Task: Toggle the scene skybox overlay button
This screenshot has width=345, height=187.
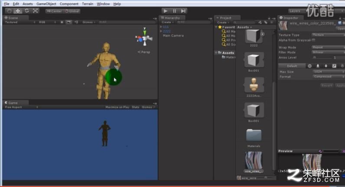Action: [x=69, y=22]
